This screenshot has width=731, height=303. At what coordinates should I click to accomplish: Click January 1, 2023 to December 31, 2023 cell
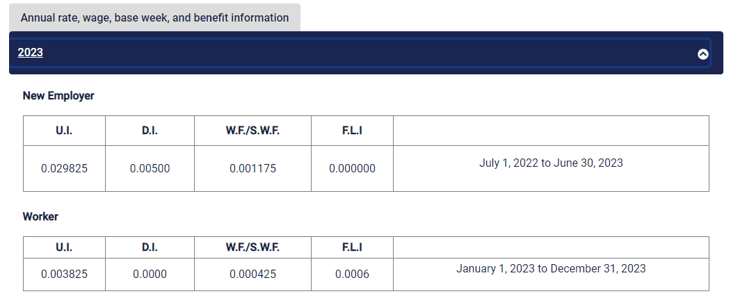pos(551,275)
